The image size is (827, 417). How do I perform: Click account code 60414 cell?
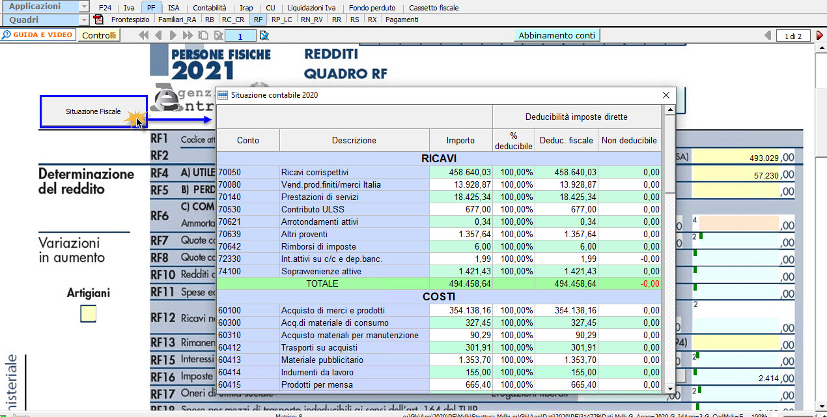[248, 372]
